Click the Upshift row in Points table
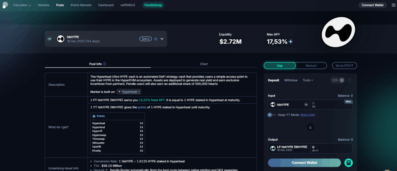Viewport: 397px width, 171px height. click(118, 147)
